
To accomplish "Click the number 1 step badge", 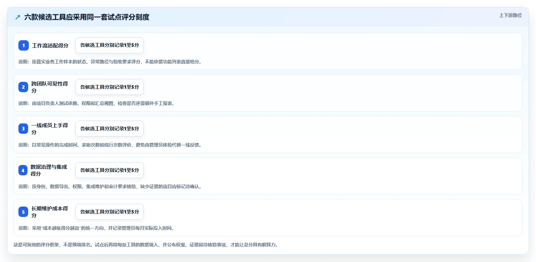I will point(24,45).
